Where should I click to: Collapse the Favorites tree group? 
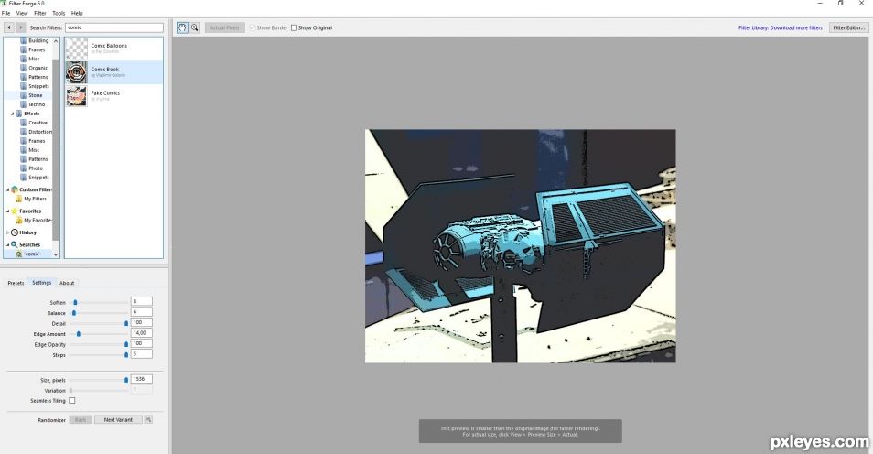click(x=8, y=211)
